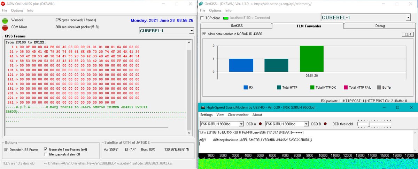
Task: Click the red COM Mirror status indicator
Action: pos(5,27)
